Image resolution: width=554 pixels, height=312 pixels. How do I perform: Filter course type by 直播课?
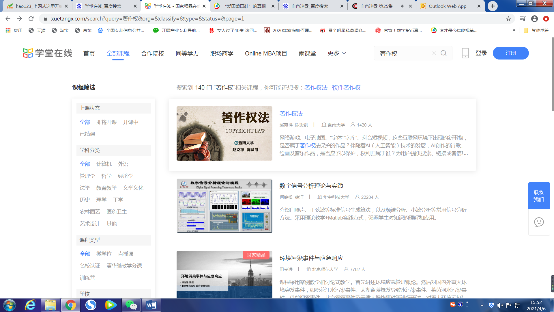pos(126,254)
